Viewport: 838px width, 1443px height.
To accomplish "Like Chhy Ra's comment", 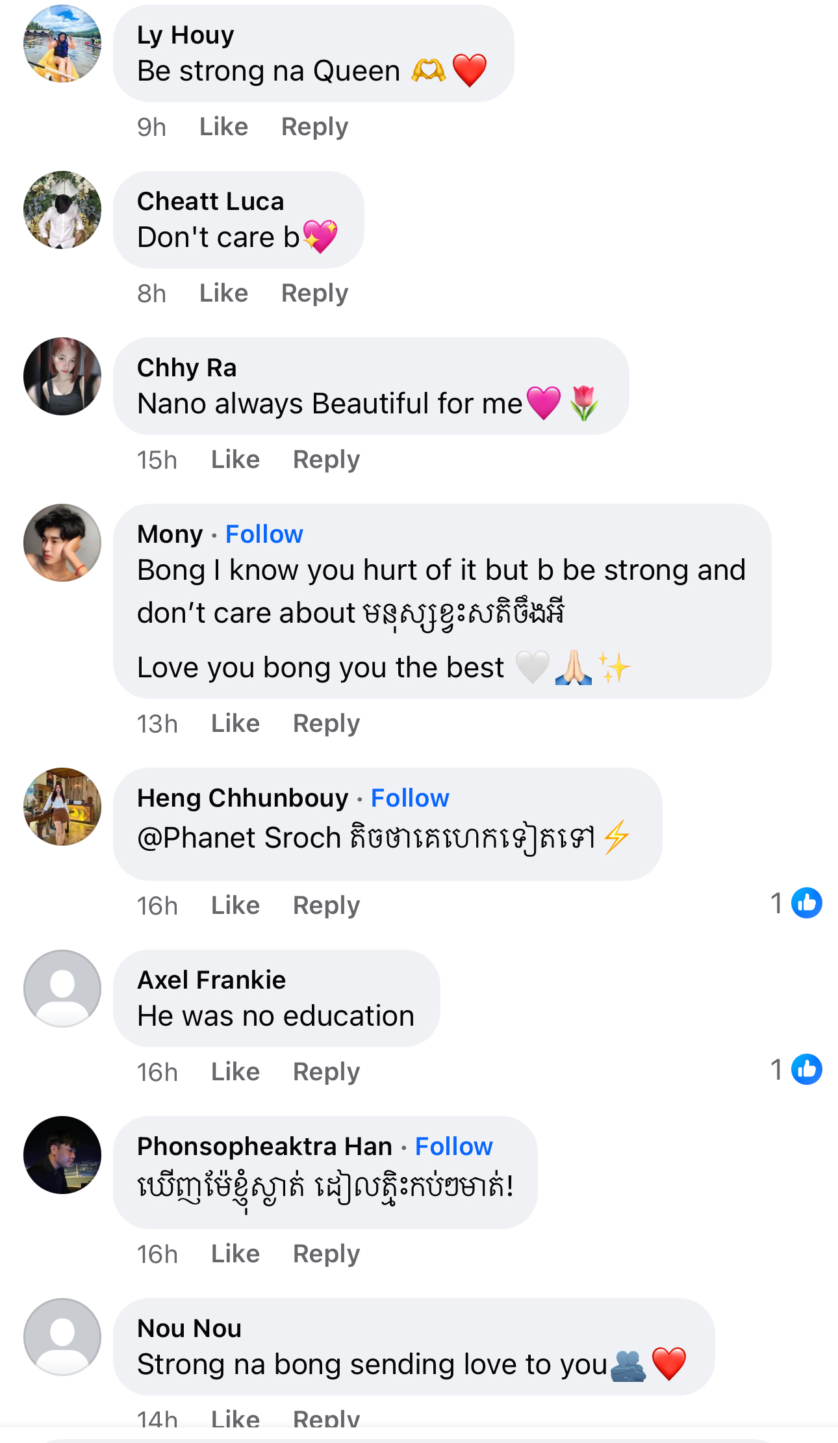I will (x=235, y=460).
